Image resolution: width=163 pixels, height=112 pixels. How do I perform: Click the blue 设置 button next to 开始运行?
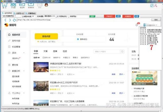tap(118, 16)
